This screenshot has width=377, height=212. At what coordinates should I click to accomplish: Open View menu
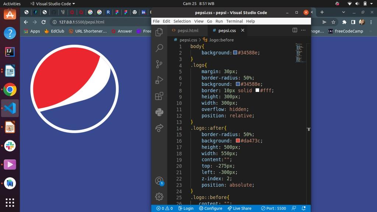pos(199,21)
